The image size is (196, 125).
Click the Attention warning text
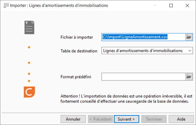tap(126, 99)
